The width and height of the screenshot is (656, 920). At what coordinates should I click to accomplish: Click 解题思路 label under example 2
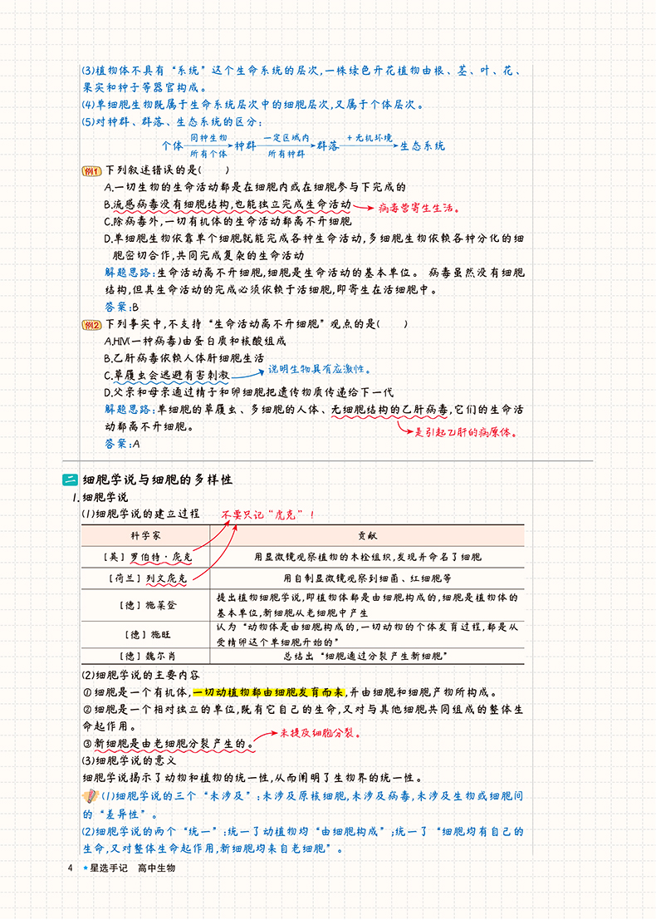point(130,410)
